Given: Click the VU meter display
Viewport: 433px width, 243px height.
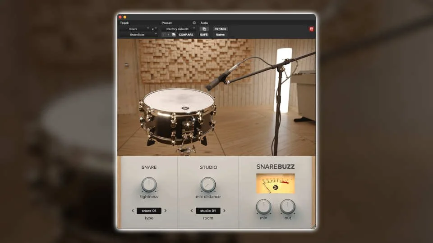Looking at the screenshot, I should click(275, 184).
